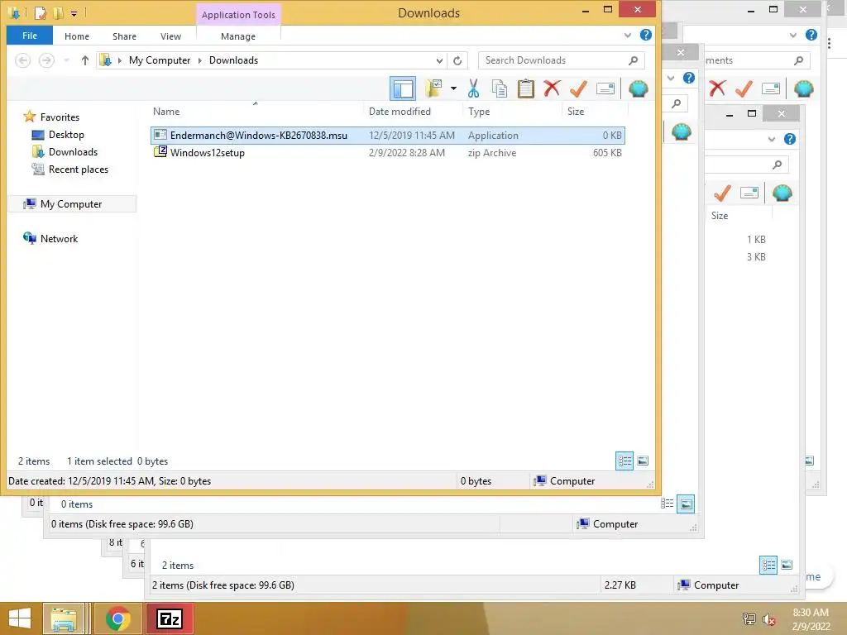This screenshot has width=847, height=635.
Task: Click new folder icon in quick access toolbar
Action: click(x=58, y=12)
